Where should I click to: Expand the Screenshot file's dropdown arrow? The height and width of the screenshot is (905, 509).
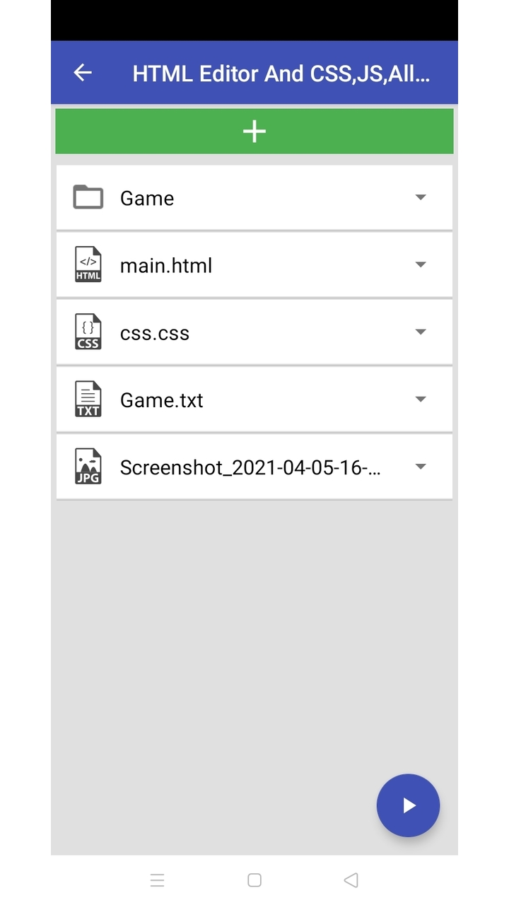click(x=421, y=466)
